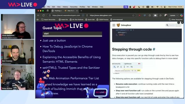Open the Tab menu
Viewport: 185px width, 104px height.
pos(88,7)
